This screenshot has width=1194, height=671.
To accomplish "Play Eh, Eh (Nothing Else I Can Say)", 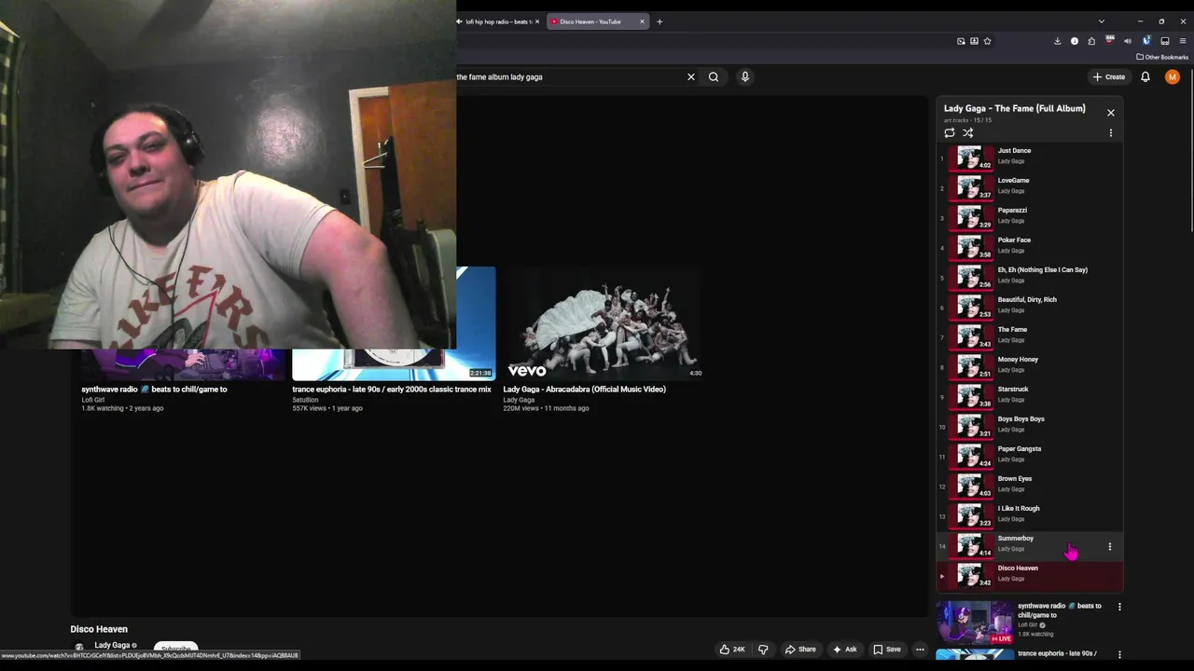I will [1030, 276].
